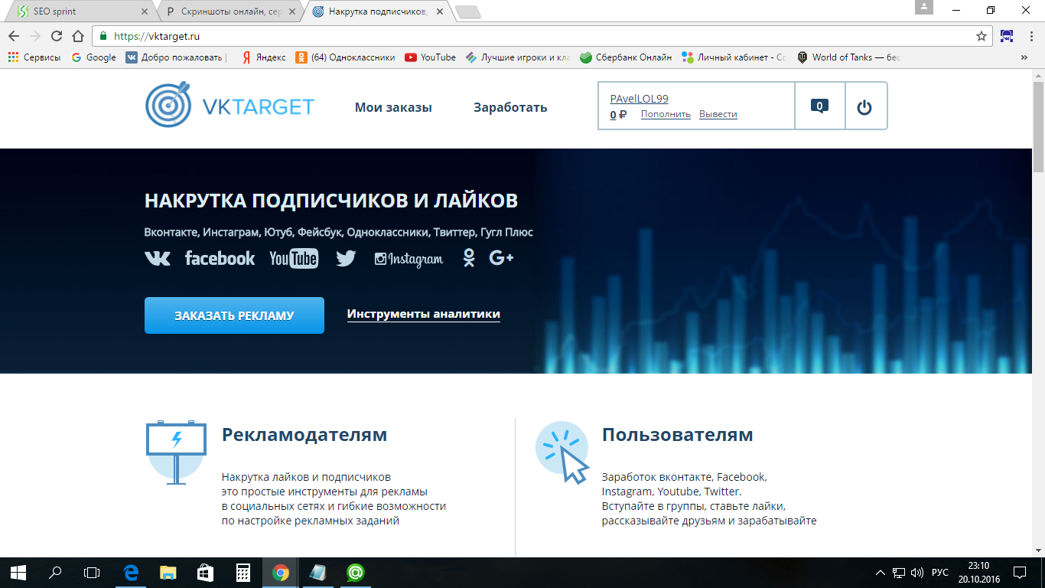Open Mail.ru agent taskbar icon
This screenshot has width=1045, height=588.
click(355, 572)
